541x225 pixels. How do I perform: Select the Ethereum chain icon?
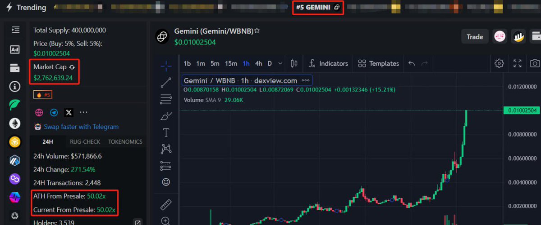pyautogui.click(x=15, y=123)
